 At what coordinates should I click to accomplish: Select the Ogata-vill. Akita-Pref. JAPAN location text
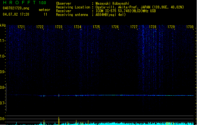140,7
